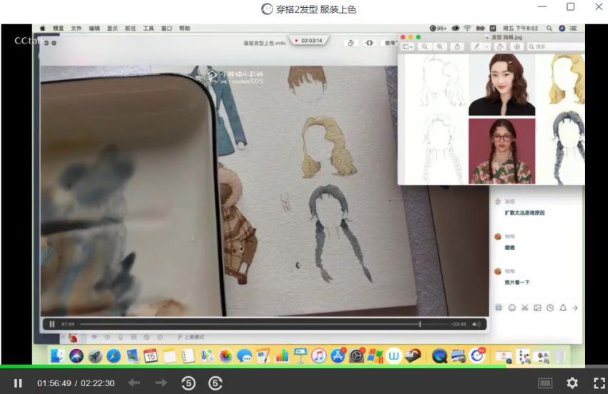Viewport: 608px width, 394px height.
Task: Open the 帮助 menu in the menu bar
Action: click(x=185, y=29)
